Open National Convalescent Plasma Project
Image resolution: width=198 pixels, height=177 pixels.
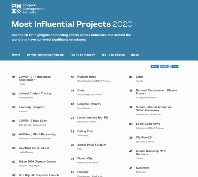click(x=156, y=92)
